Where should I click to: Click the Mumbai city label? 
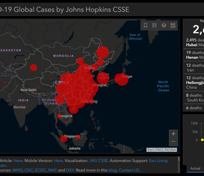19,107
